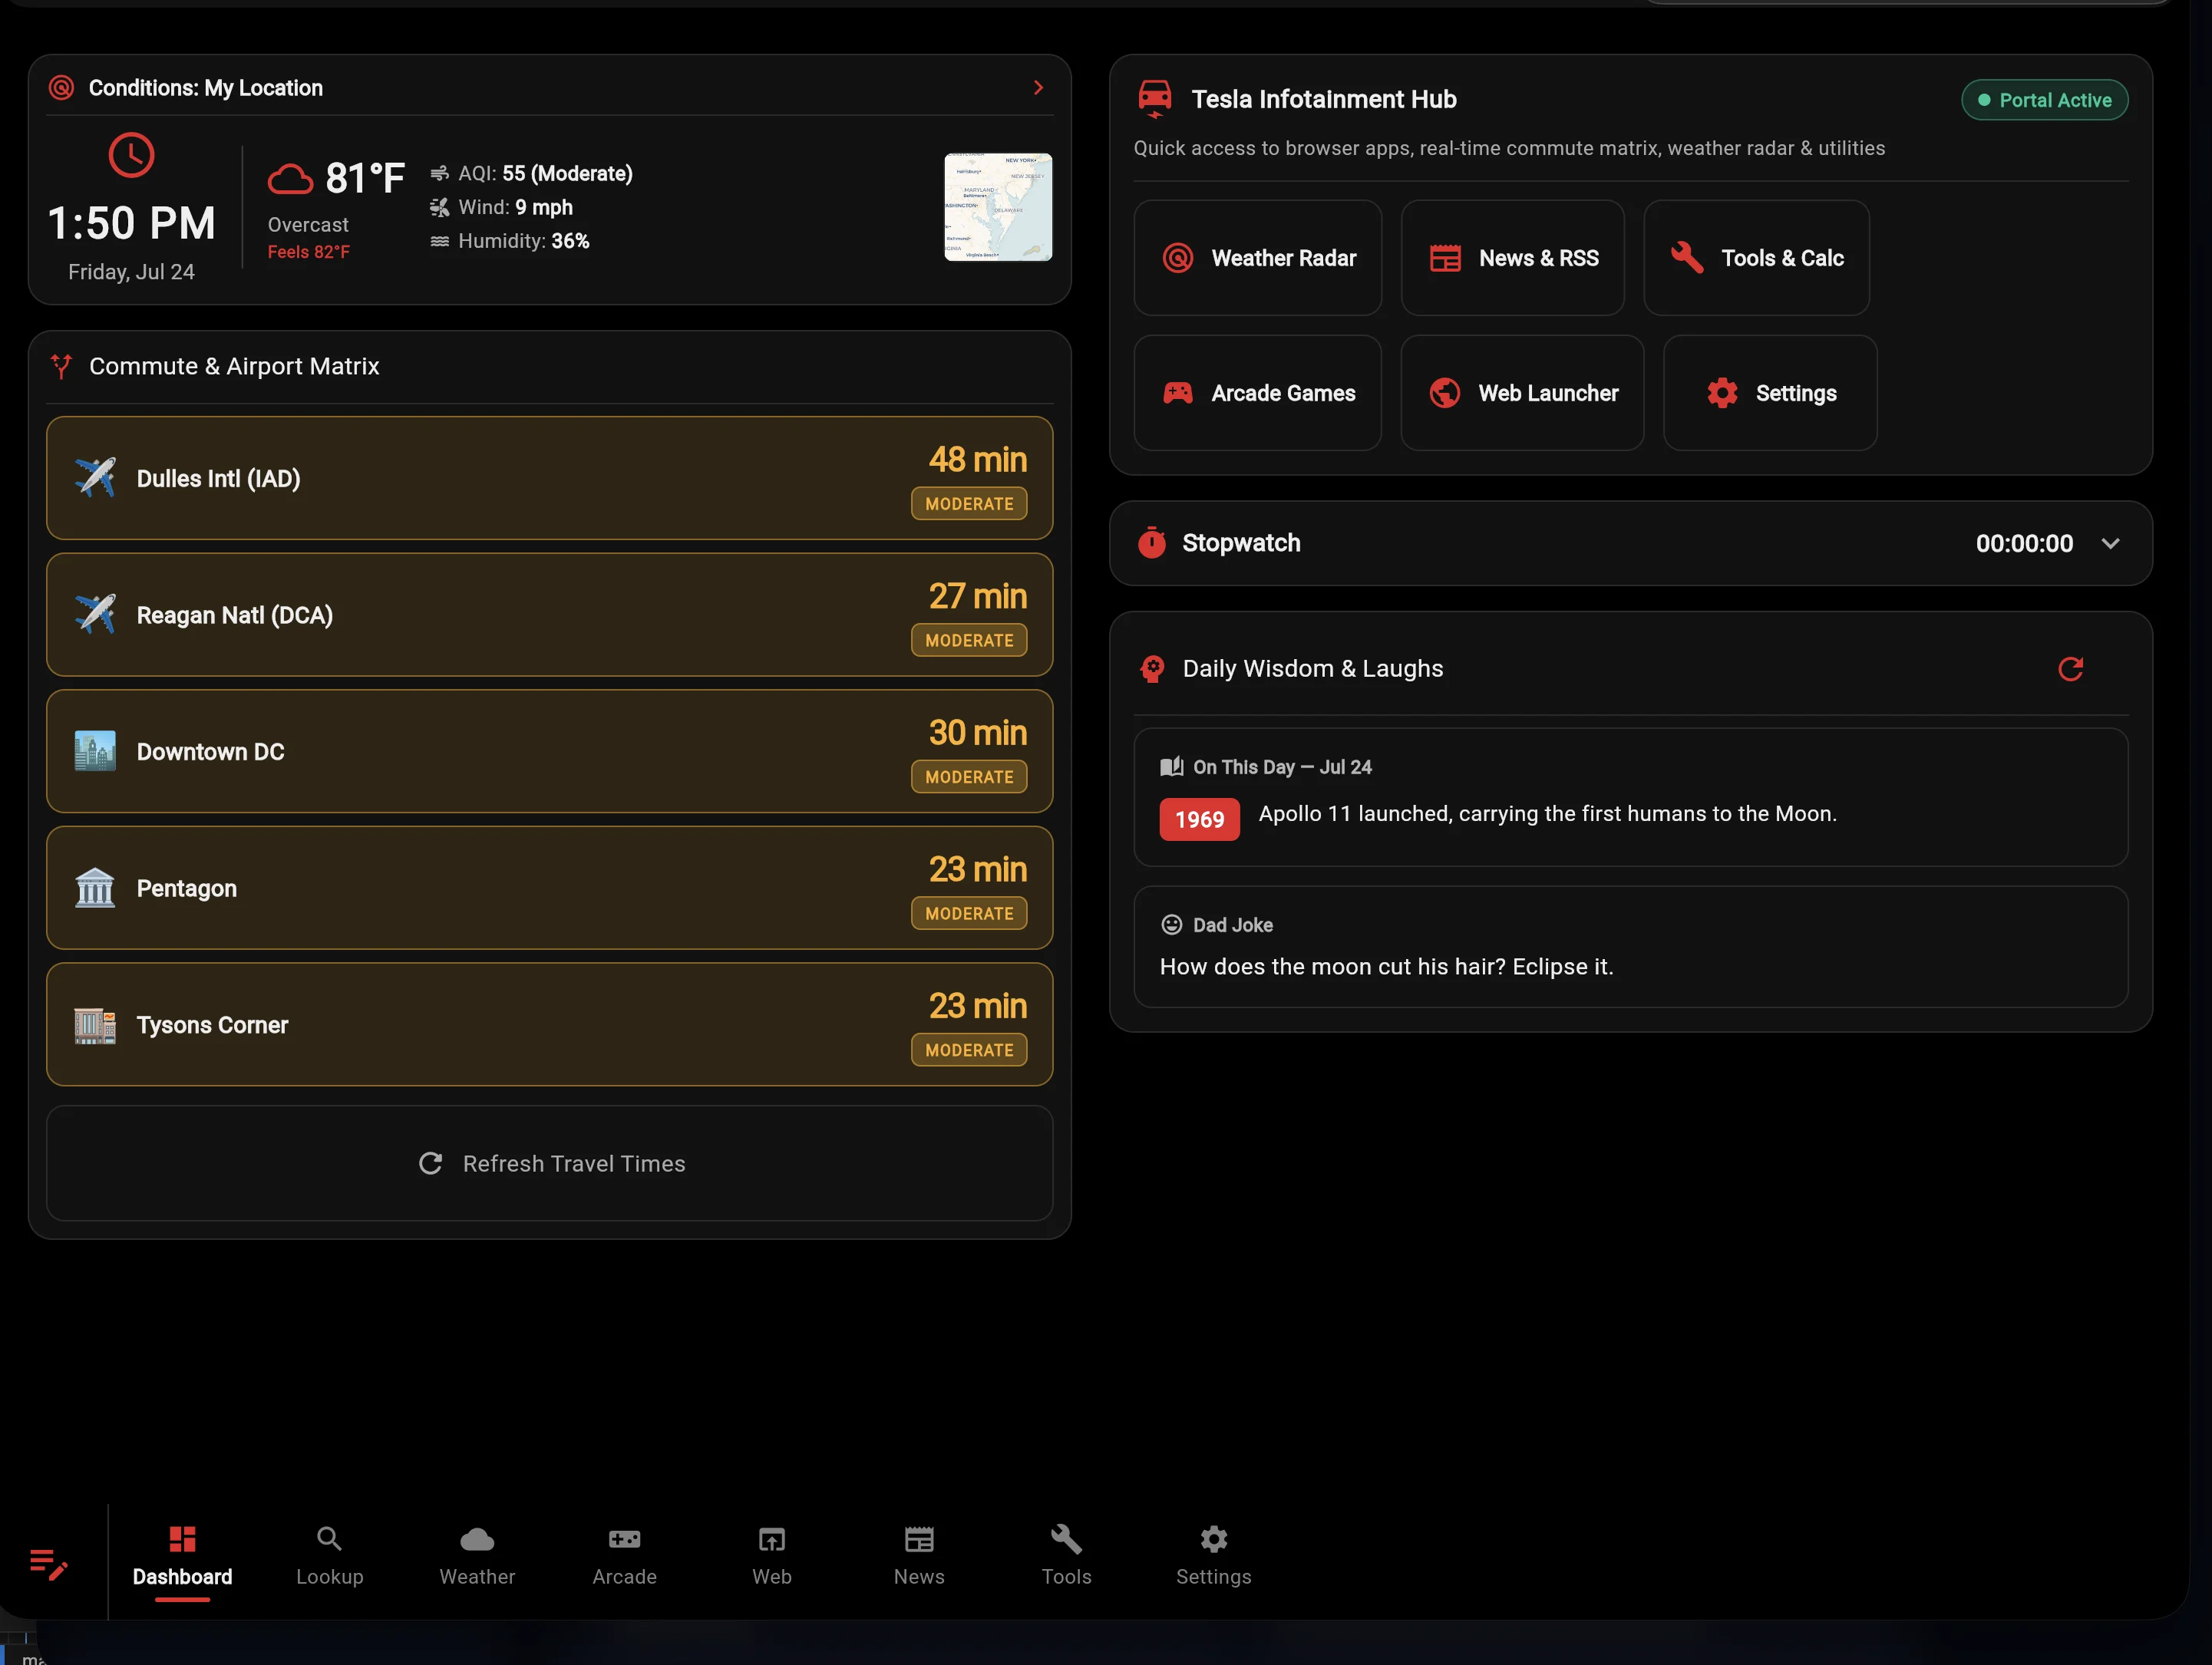Screen dimensions: 2212x1665
Task: Click the 27 min travel time
Action: tap(977, 595)
